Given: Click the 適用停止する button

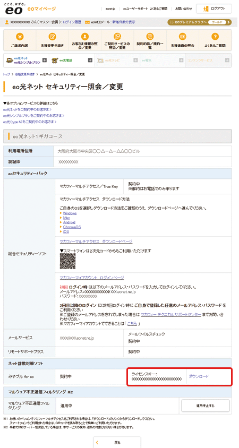Looking at the screenshot, I should click(x=205, y=405).
